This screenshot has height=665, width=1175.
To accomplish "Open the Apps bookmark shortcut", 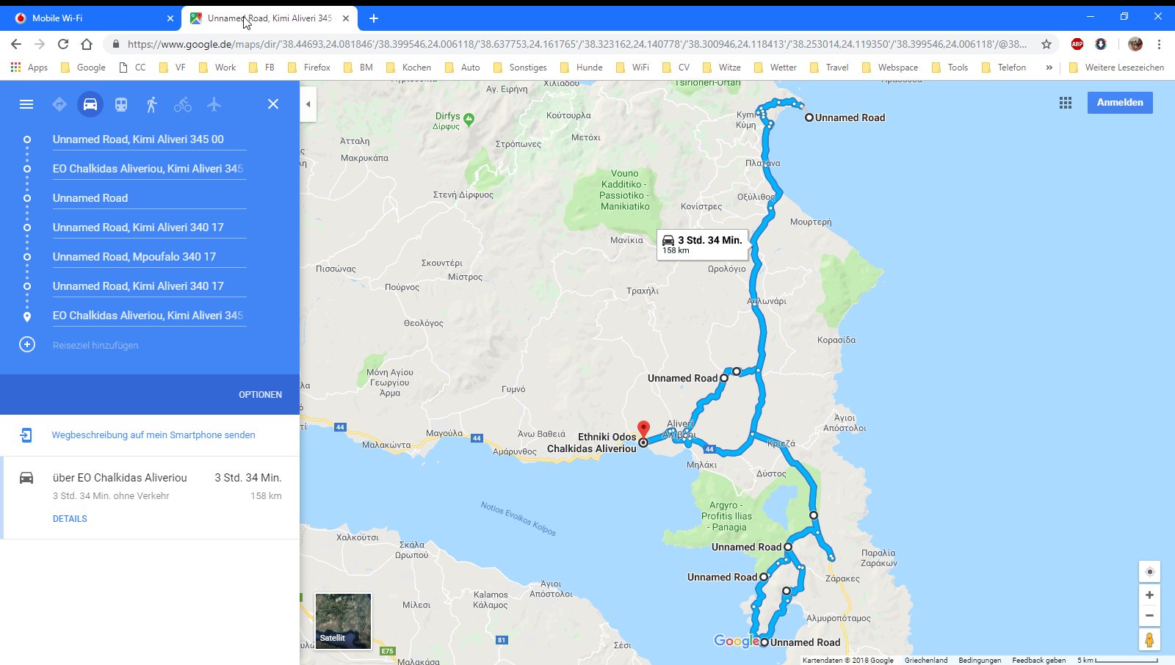I will tap(29, 68).
